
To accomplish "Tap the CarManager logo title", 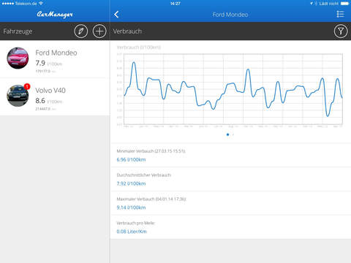I will [x=55, y=15].
